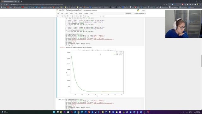This screenshot has height=114, width=202.
Task: Open the Insert menu in Jupyter
Action: pos(71,13)
